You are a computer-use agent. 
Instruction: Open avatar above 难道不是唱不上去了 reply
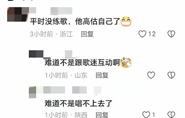(x=33, y=92)
